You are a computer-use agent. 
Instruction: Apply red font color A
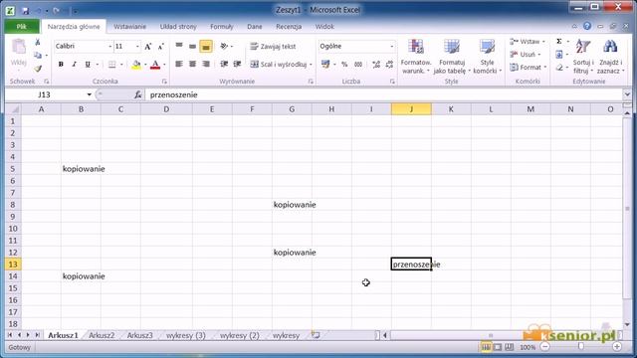pyautogui.click(x=155, y=64)
